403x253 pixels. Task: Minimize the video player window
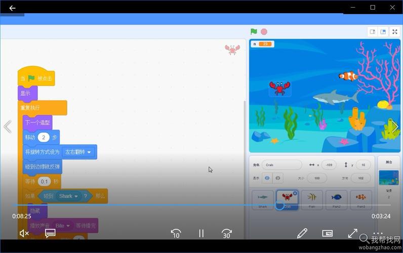point(353,8)
